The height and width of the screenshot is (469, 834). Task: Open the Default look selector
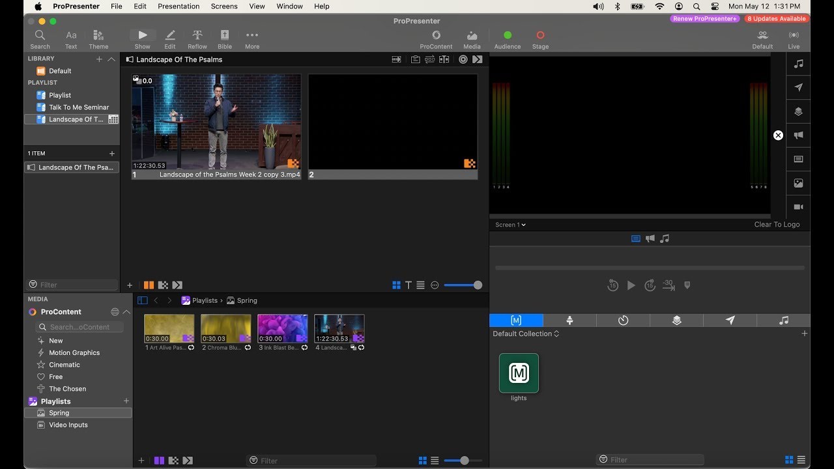pyautogui.click(x=762, y=39)
